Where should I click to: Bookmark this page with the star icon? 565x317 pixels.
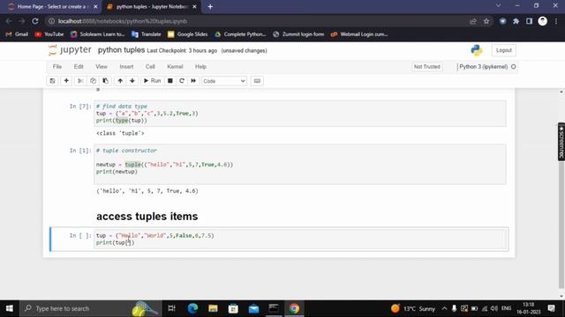(x=486, y=21)
